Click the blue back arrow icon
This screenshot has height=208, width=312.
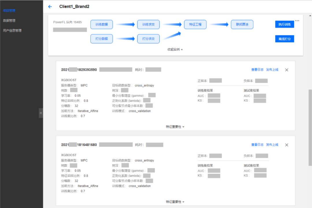point(50,7)
